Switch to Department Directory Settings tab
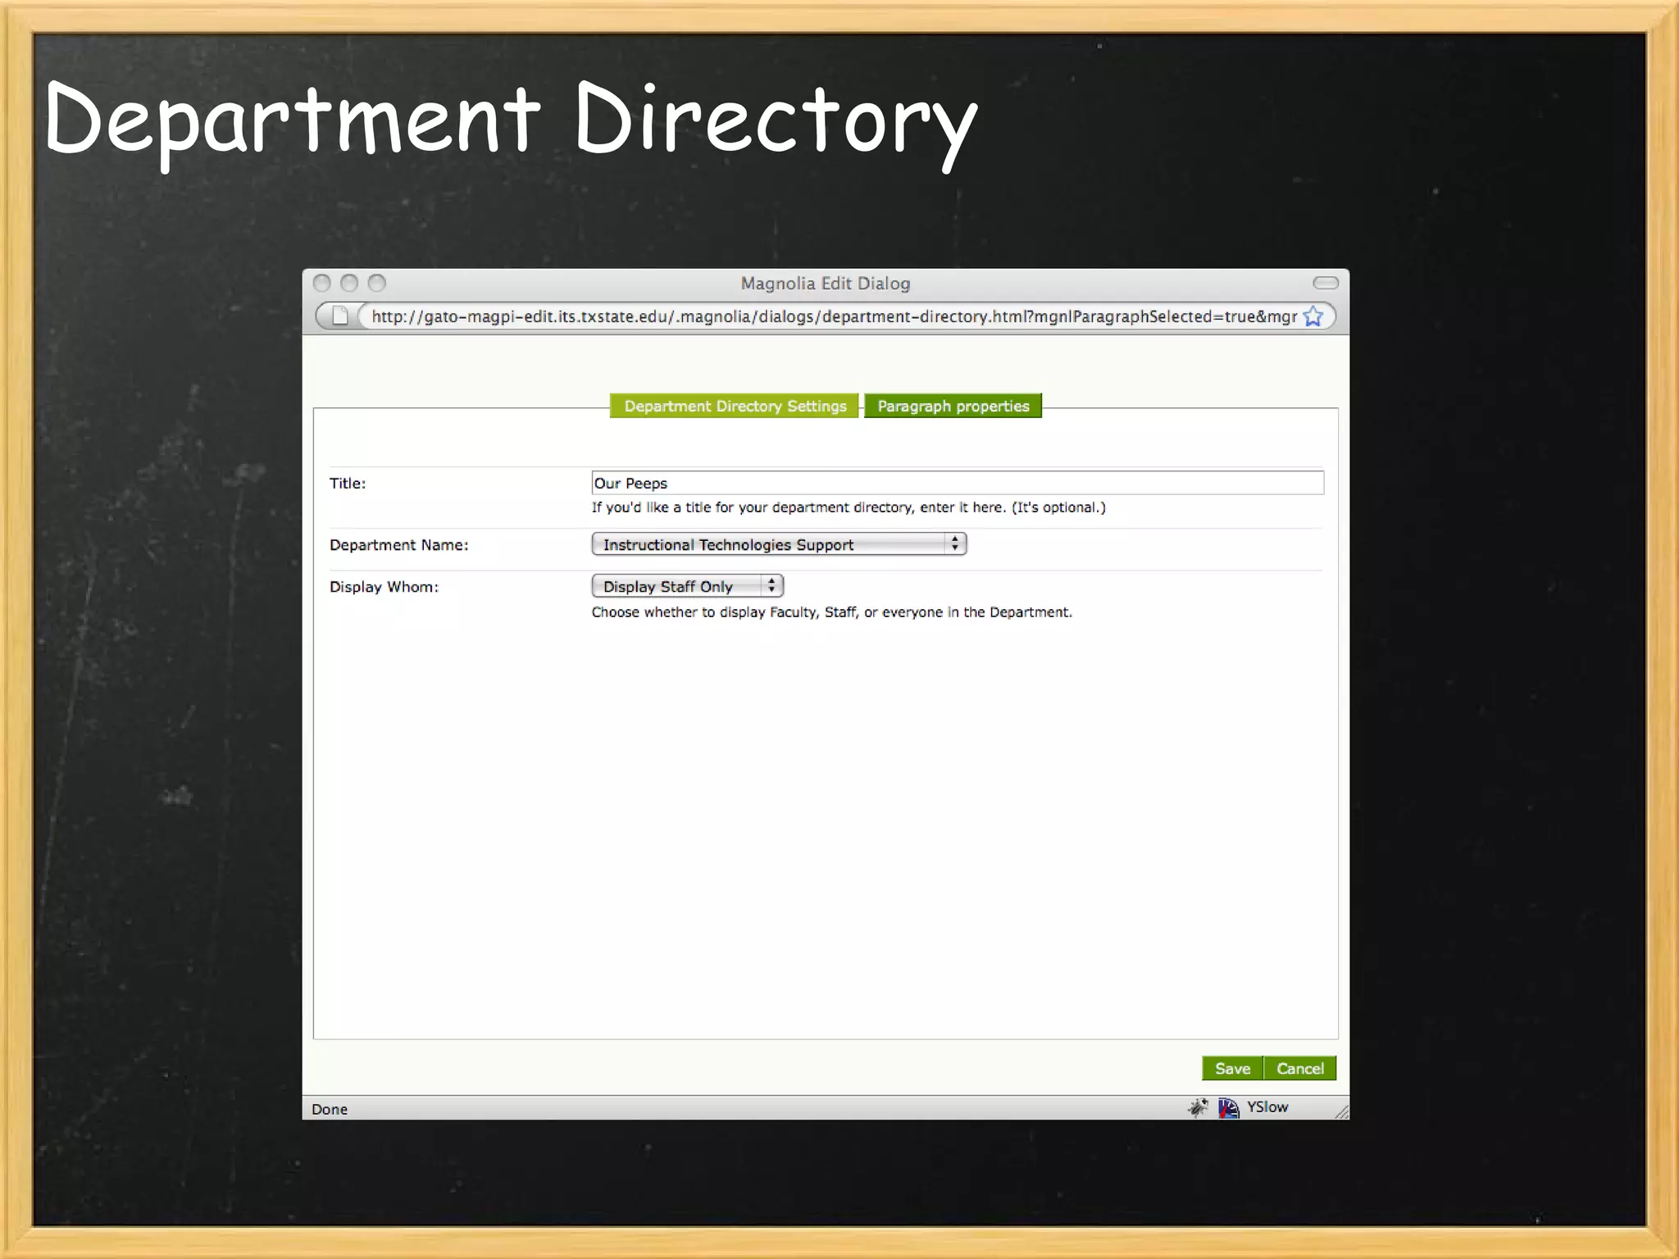 pyautogui.click(x=735, y=406)
